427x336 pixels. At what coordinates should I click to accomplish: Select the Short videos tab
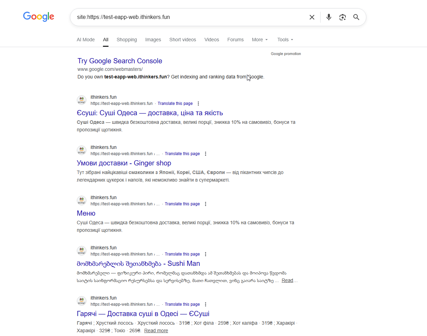183,40
